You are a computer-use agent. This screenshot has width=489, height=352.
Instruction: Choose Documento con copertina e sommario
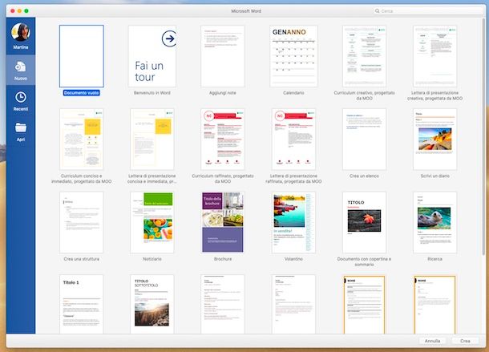364,222
